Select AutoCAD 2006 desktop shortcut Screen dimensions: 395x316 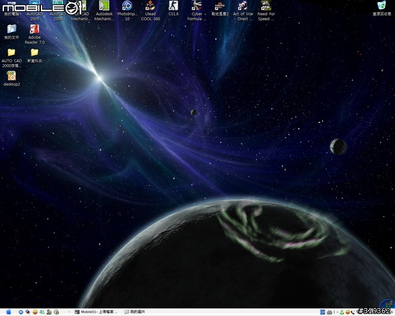pos(58,11)
